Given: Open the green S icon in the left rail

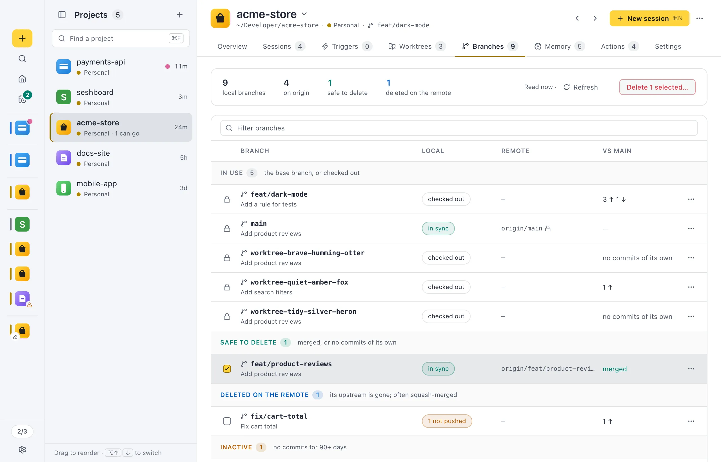Looking at the screenshot, I should pos(22,225).
